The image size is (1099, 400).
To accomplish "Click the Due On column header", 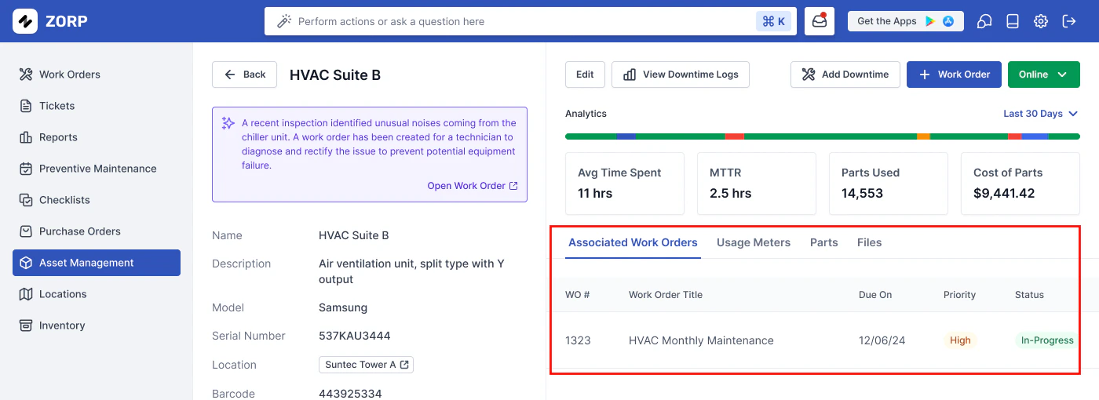I will [875, 295].
